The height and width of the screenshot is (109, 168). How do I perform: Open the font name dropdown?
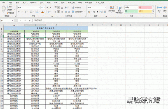[39, 8]
